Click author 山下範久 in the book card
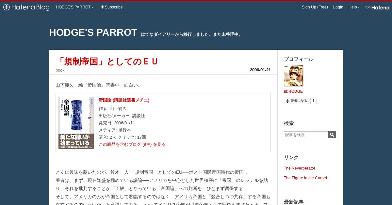 point(118,109)
